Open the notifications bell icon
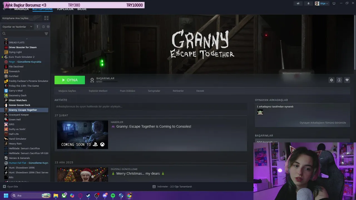356x200 pixels. click(x=308, y=3)
